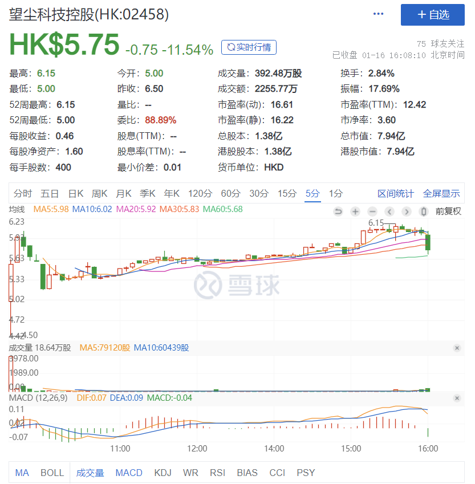
Task: Open the 月K chart tab
Action: 124,193
